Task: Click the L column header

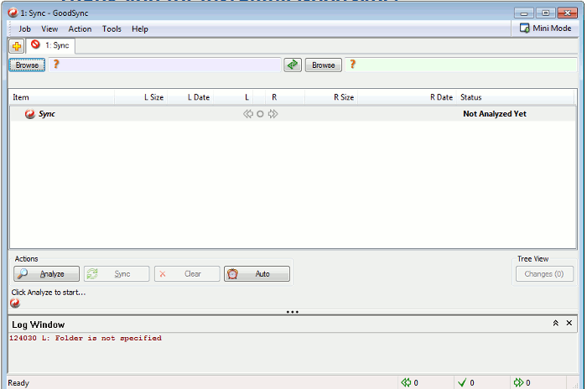Action: (234, 97)
